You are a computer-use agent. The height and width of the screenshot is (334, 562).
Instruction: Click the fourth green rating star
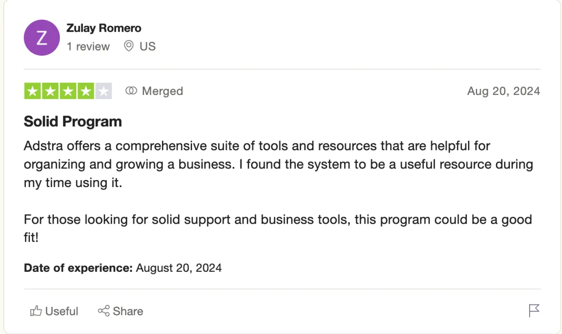pos(86,91)
